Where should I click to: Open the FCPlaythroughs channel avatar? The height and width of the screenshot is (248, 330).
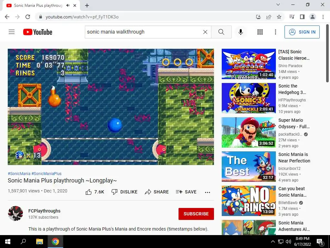pos(15,213)
